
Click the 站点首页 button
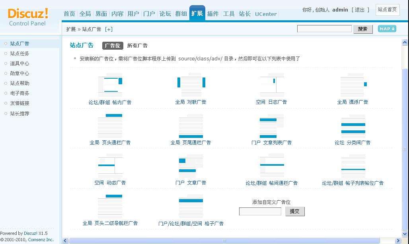click(x=388, y=10)
